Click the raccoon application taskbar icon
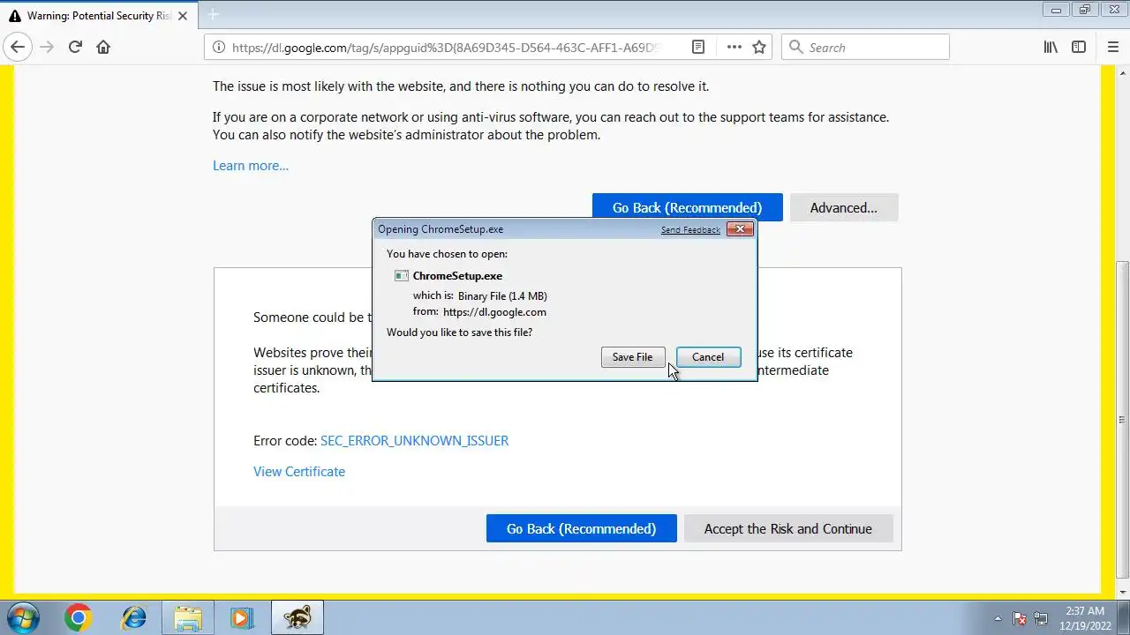Viewport: 1130px width, 635px height. tap(297, 617)
